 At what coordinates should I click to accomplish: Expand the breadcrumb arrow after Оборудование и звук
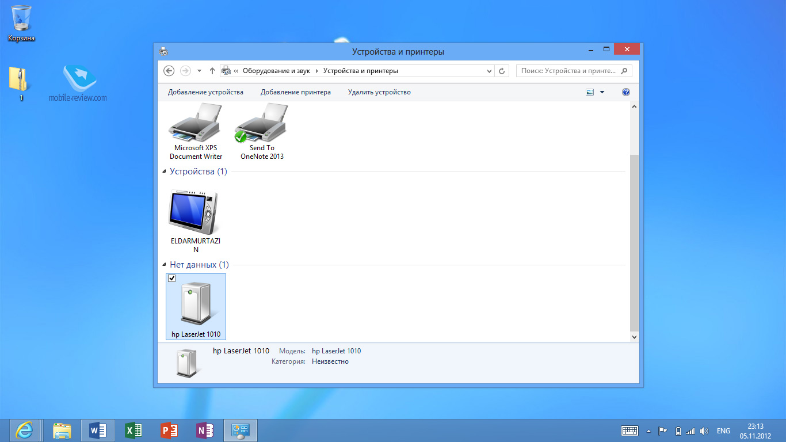[316, 71]
